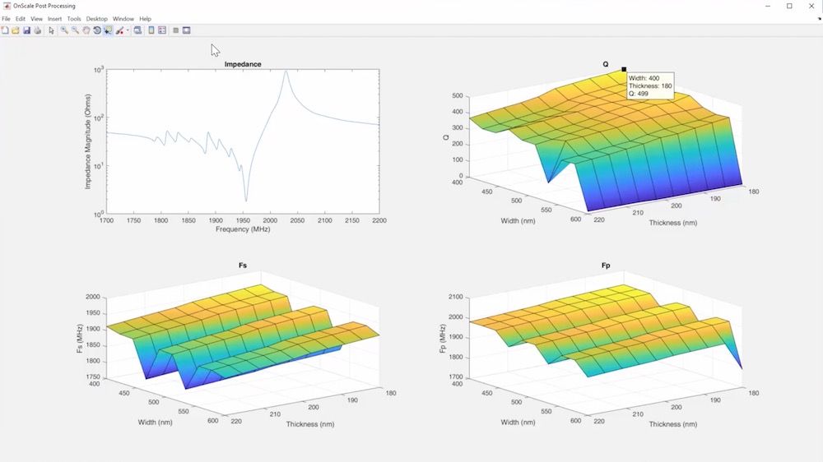The width and height of the screenshot is (823, 462).
Task: Open the Tools menu
Action: pyautogui.click(x=74, y=19)
